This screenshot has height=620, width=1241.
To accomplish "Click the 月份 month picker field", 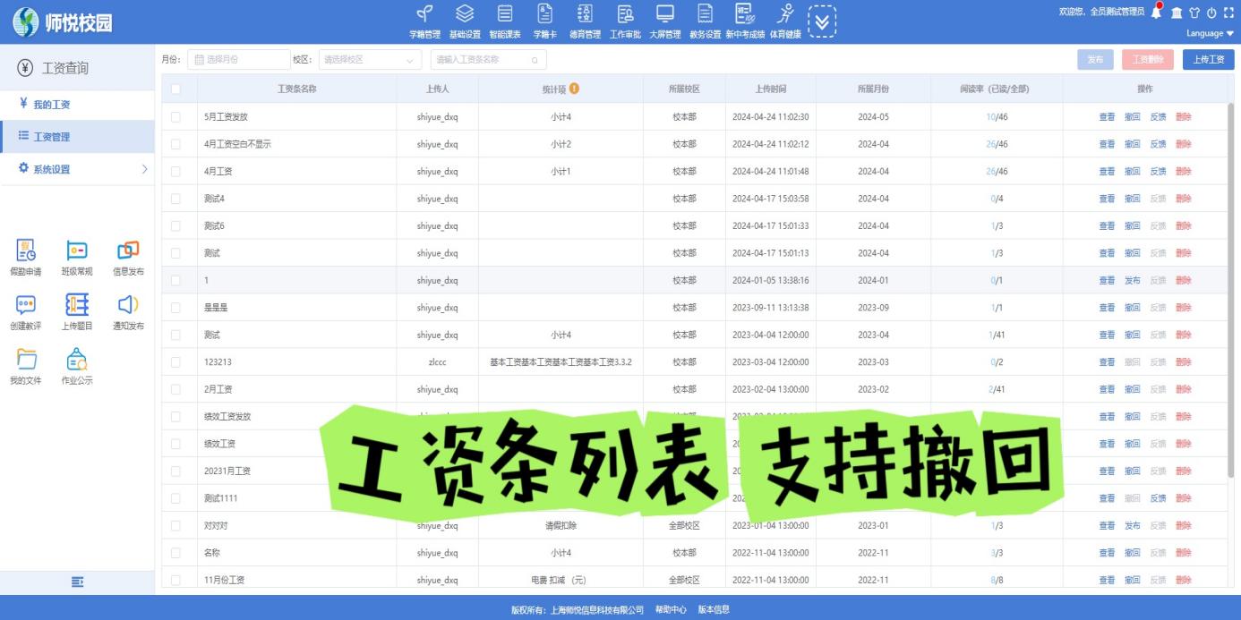I will click(239, 60).
